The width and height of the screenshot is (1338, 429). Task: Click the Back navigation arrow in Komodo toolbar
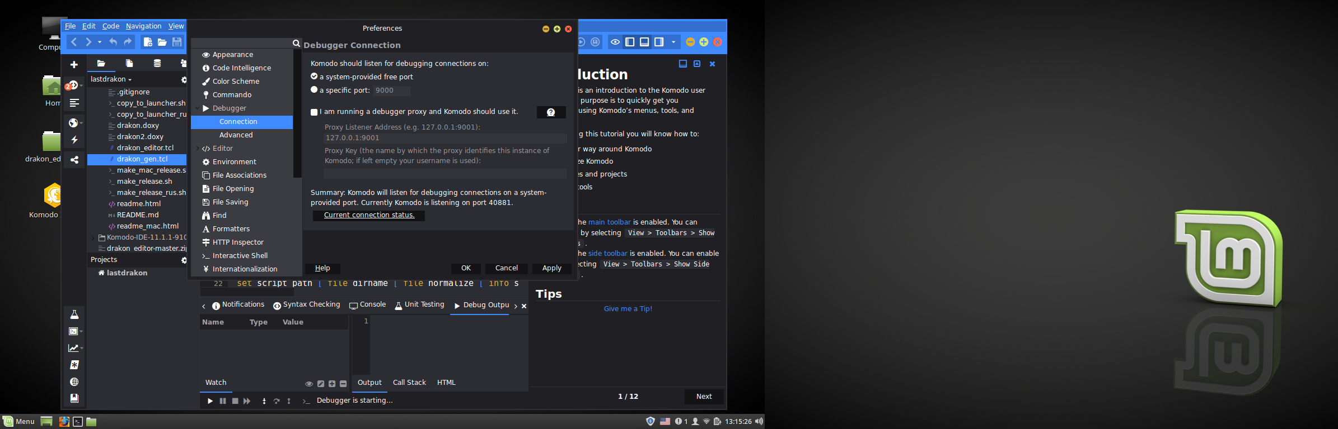tap(74, 42)
